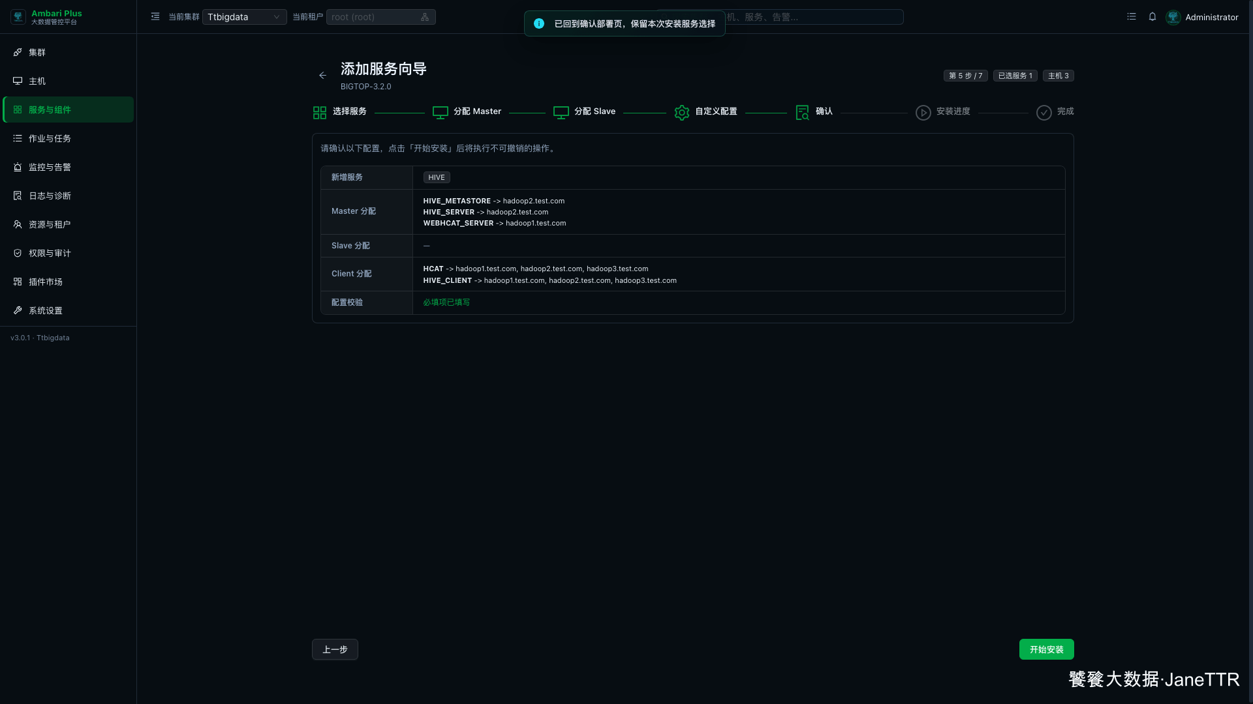Click the HCAT client assignment line
The height and width of the screenshot is (704, 1253).
pos(536,269)
